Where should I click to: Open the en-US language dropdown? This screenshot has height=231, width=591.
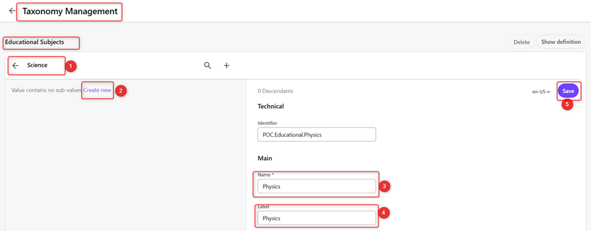point(541,92)
